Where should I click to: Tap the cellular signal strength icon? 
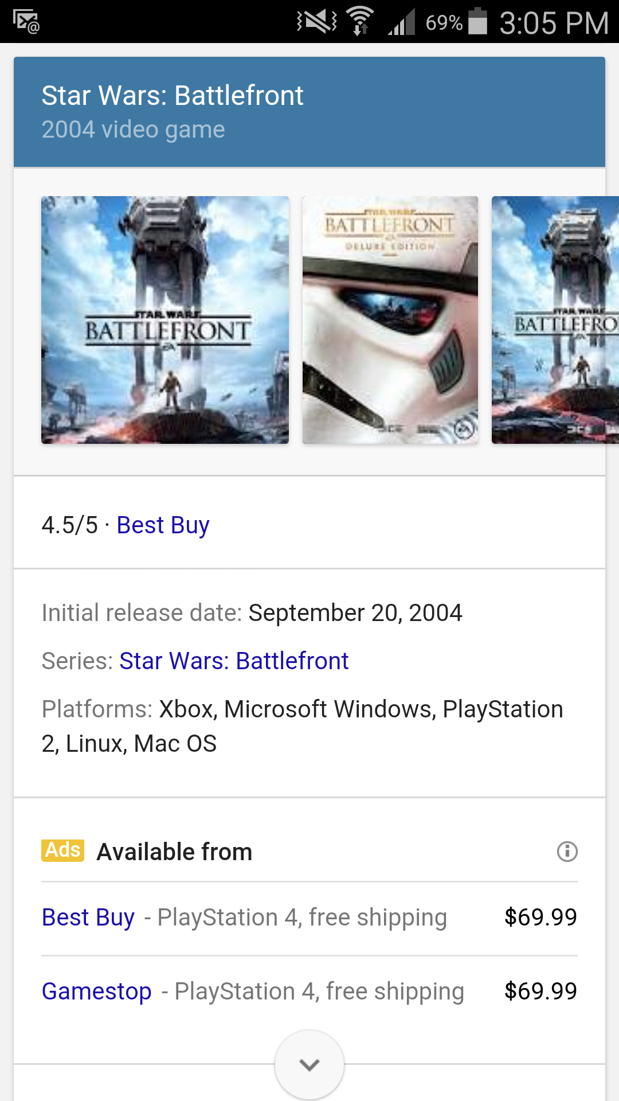pyautogui.click(x=402, y=23)
